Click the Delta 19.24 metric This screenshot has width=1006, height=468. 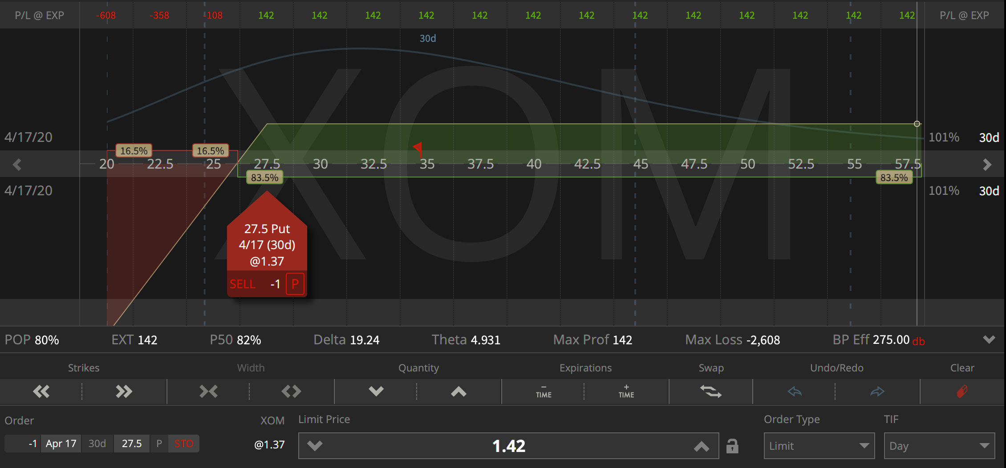tap(346, 340)
